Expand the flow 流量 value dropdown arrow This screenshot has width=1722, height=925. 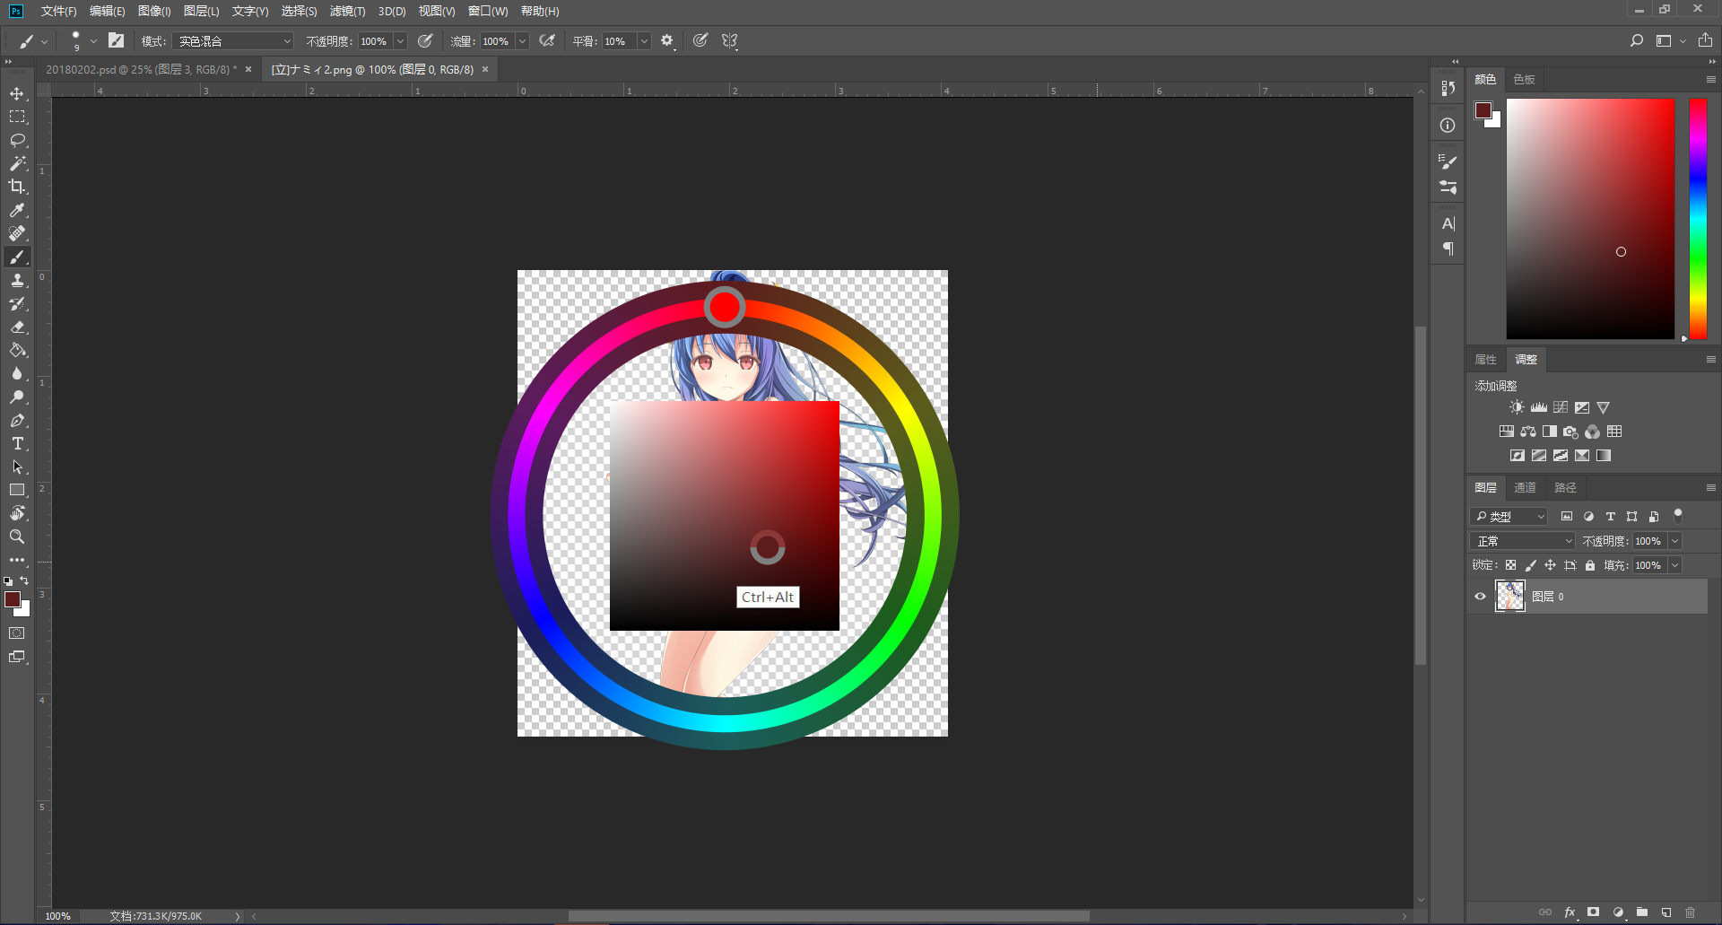click(x=522, y=41)
